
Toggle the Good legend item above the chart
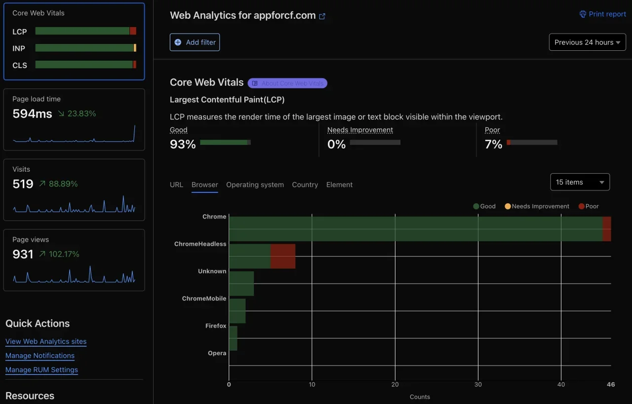(x=484, y=206)
